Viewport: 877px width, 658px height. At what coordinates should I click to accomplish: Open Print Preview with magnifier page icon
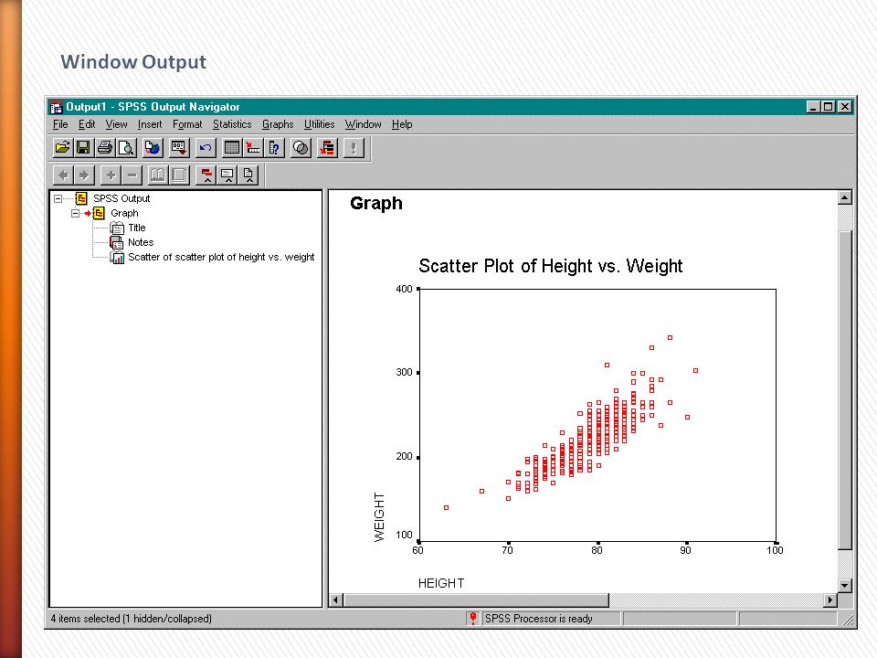(126, 148)
